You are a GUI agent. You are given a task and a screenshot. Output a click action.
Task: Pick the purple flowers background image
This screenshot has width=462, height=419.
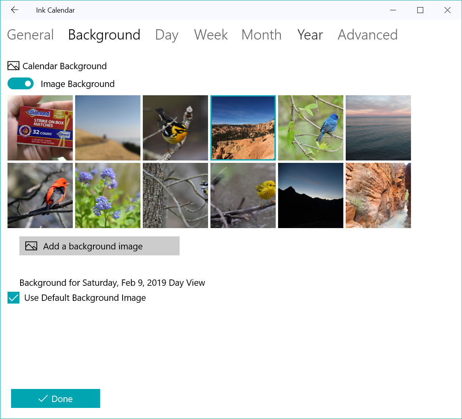[x=108, y=195]
